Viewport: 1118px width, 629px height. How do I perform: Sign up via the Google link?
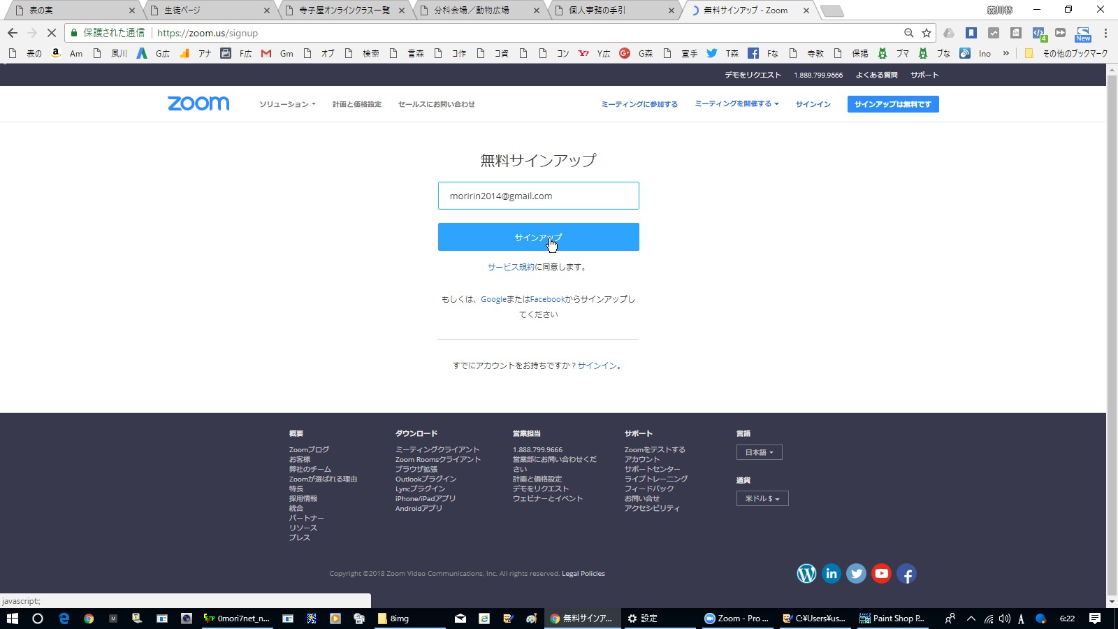pyautogui.click(x=493, y=299)
